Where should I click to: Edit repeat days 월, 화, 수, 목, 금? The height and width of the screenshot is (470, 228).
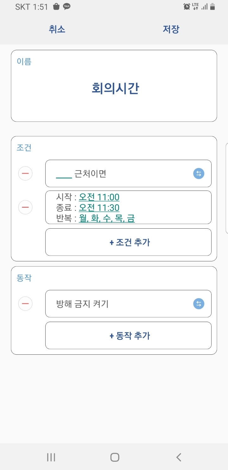pos(107,218)
